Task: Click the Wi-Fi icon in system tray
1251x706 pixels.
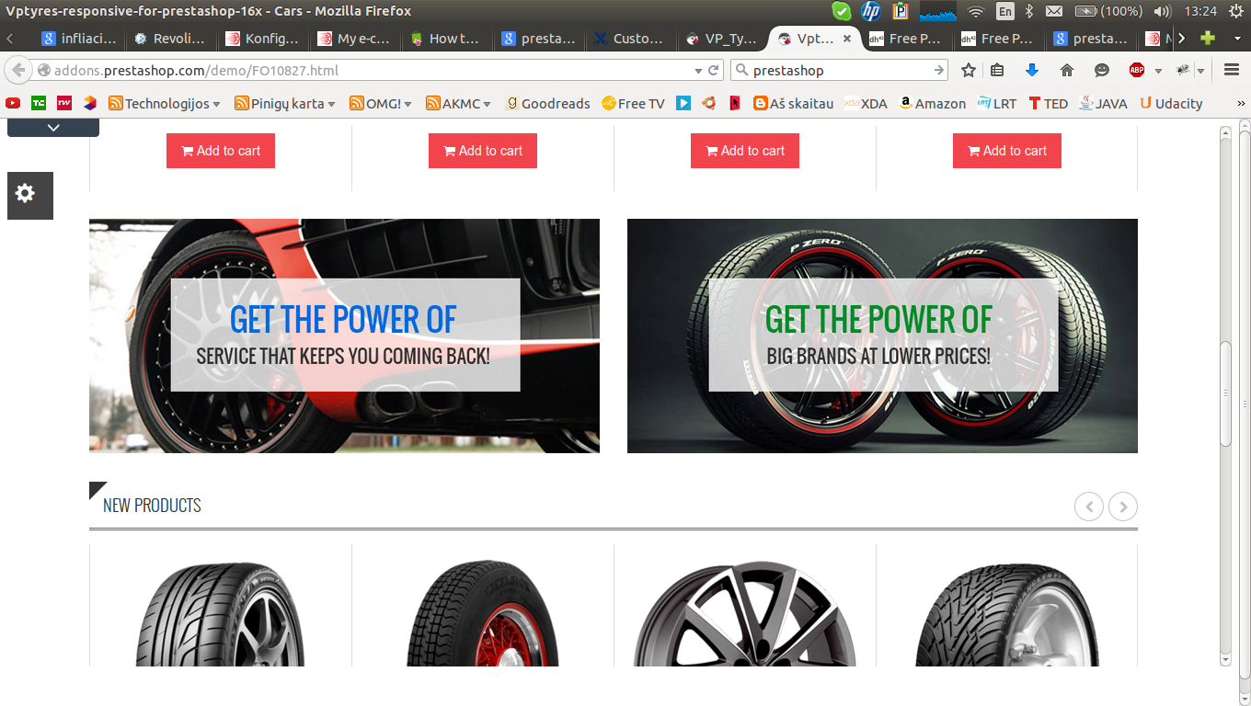Action: click(975, 11)
